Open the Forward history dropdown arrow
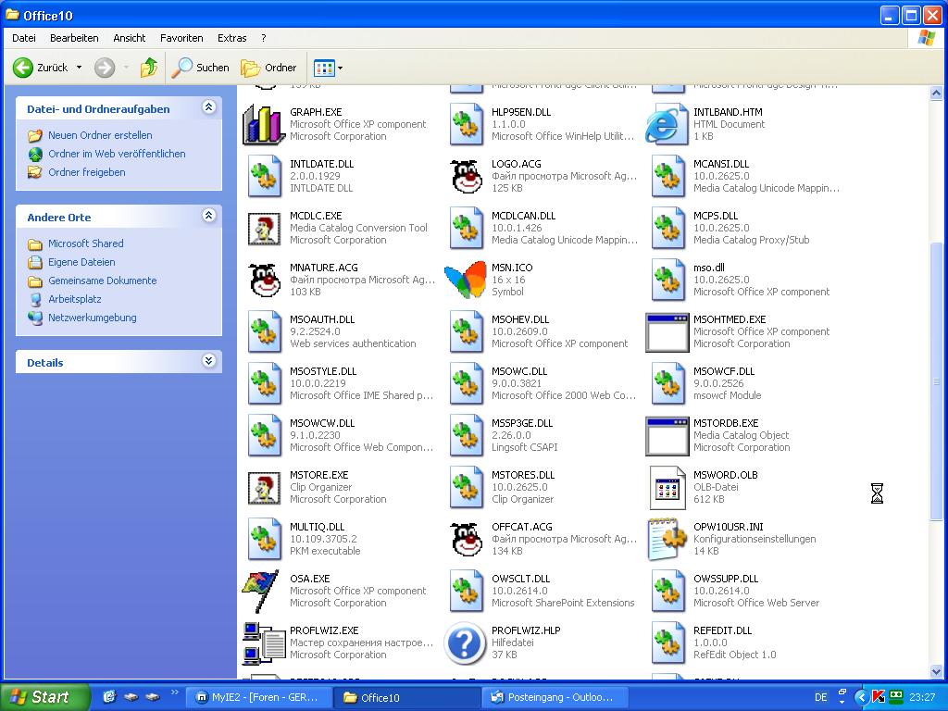Viewport: 948px width, 711px height. (x=126, y=68)
